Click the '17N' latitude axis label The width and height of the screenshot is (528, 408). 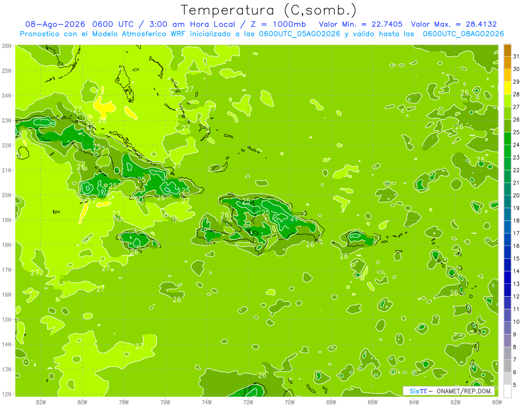tap(6, 269)
